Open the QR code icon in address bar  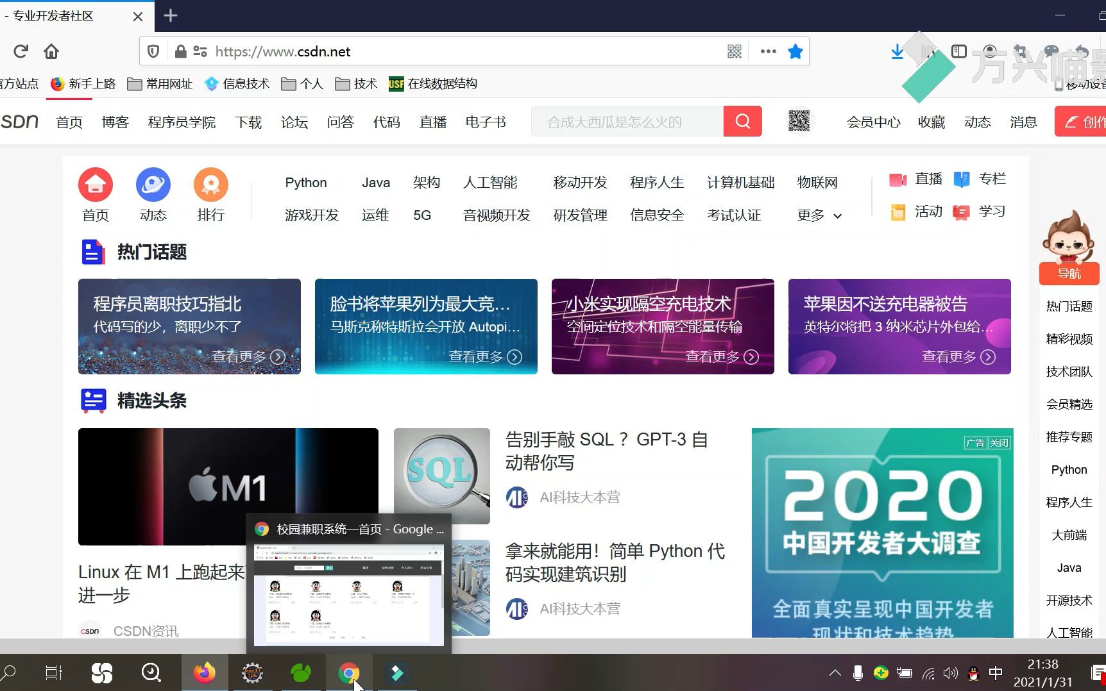735,51
